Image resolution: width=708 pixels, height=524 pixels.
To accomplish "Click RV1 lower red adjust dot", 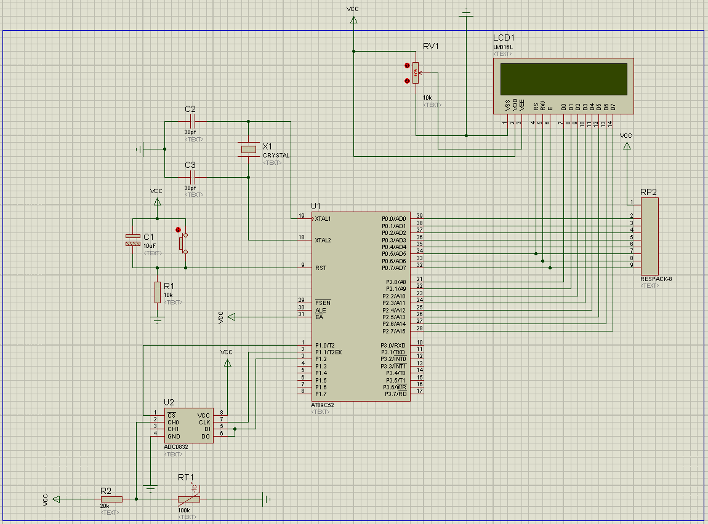I will pos(407,81).
